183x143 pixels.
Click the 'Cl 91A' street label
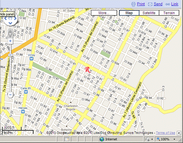pos(53,51)
